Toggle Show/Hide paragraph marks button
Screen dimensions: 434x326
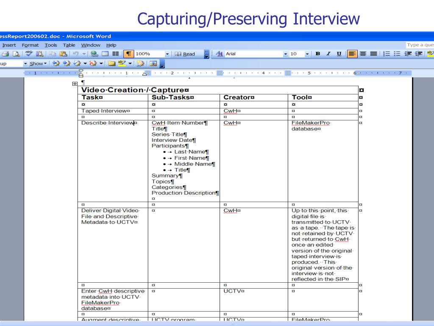(x=129, y=54)
